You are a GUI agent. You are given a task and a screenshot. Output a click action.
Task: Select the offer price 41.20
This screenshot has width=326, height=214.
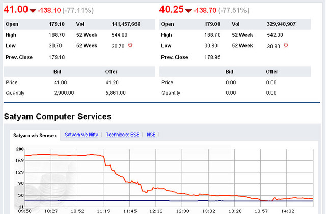[112, 83]
